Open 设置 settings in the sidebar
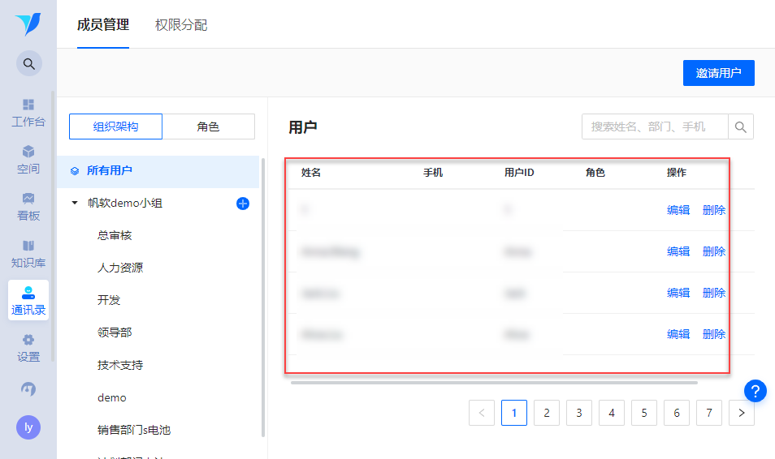This screenshot has height=459, width=775. click(28, 348)
